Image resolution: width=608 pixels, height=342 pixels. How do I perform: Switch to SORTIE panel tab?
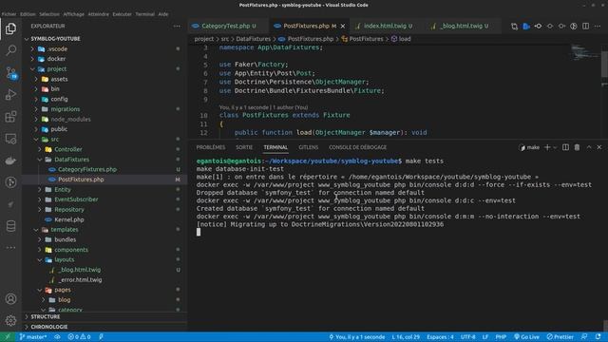(244, 147)
